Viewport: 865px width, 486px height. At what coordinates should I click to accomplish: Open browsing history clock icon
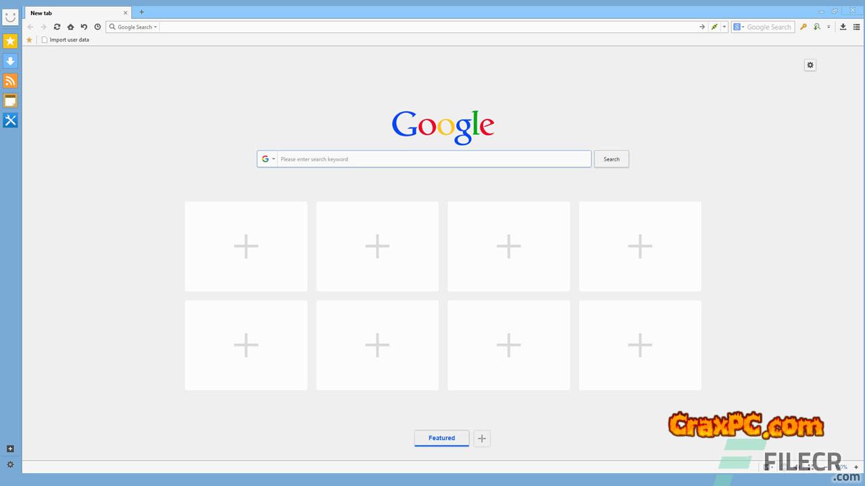tap(97, 27)
